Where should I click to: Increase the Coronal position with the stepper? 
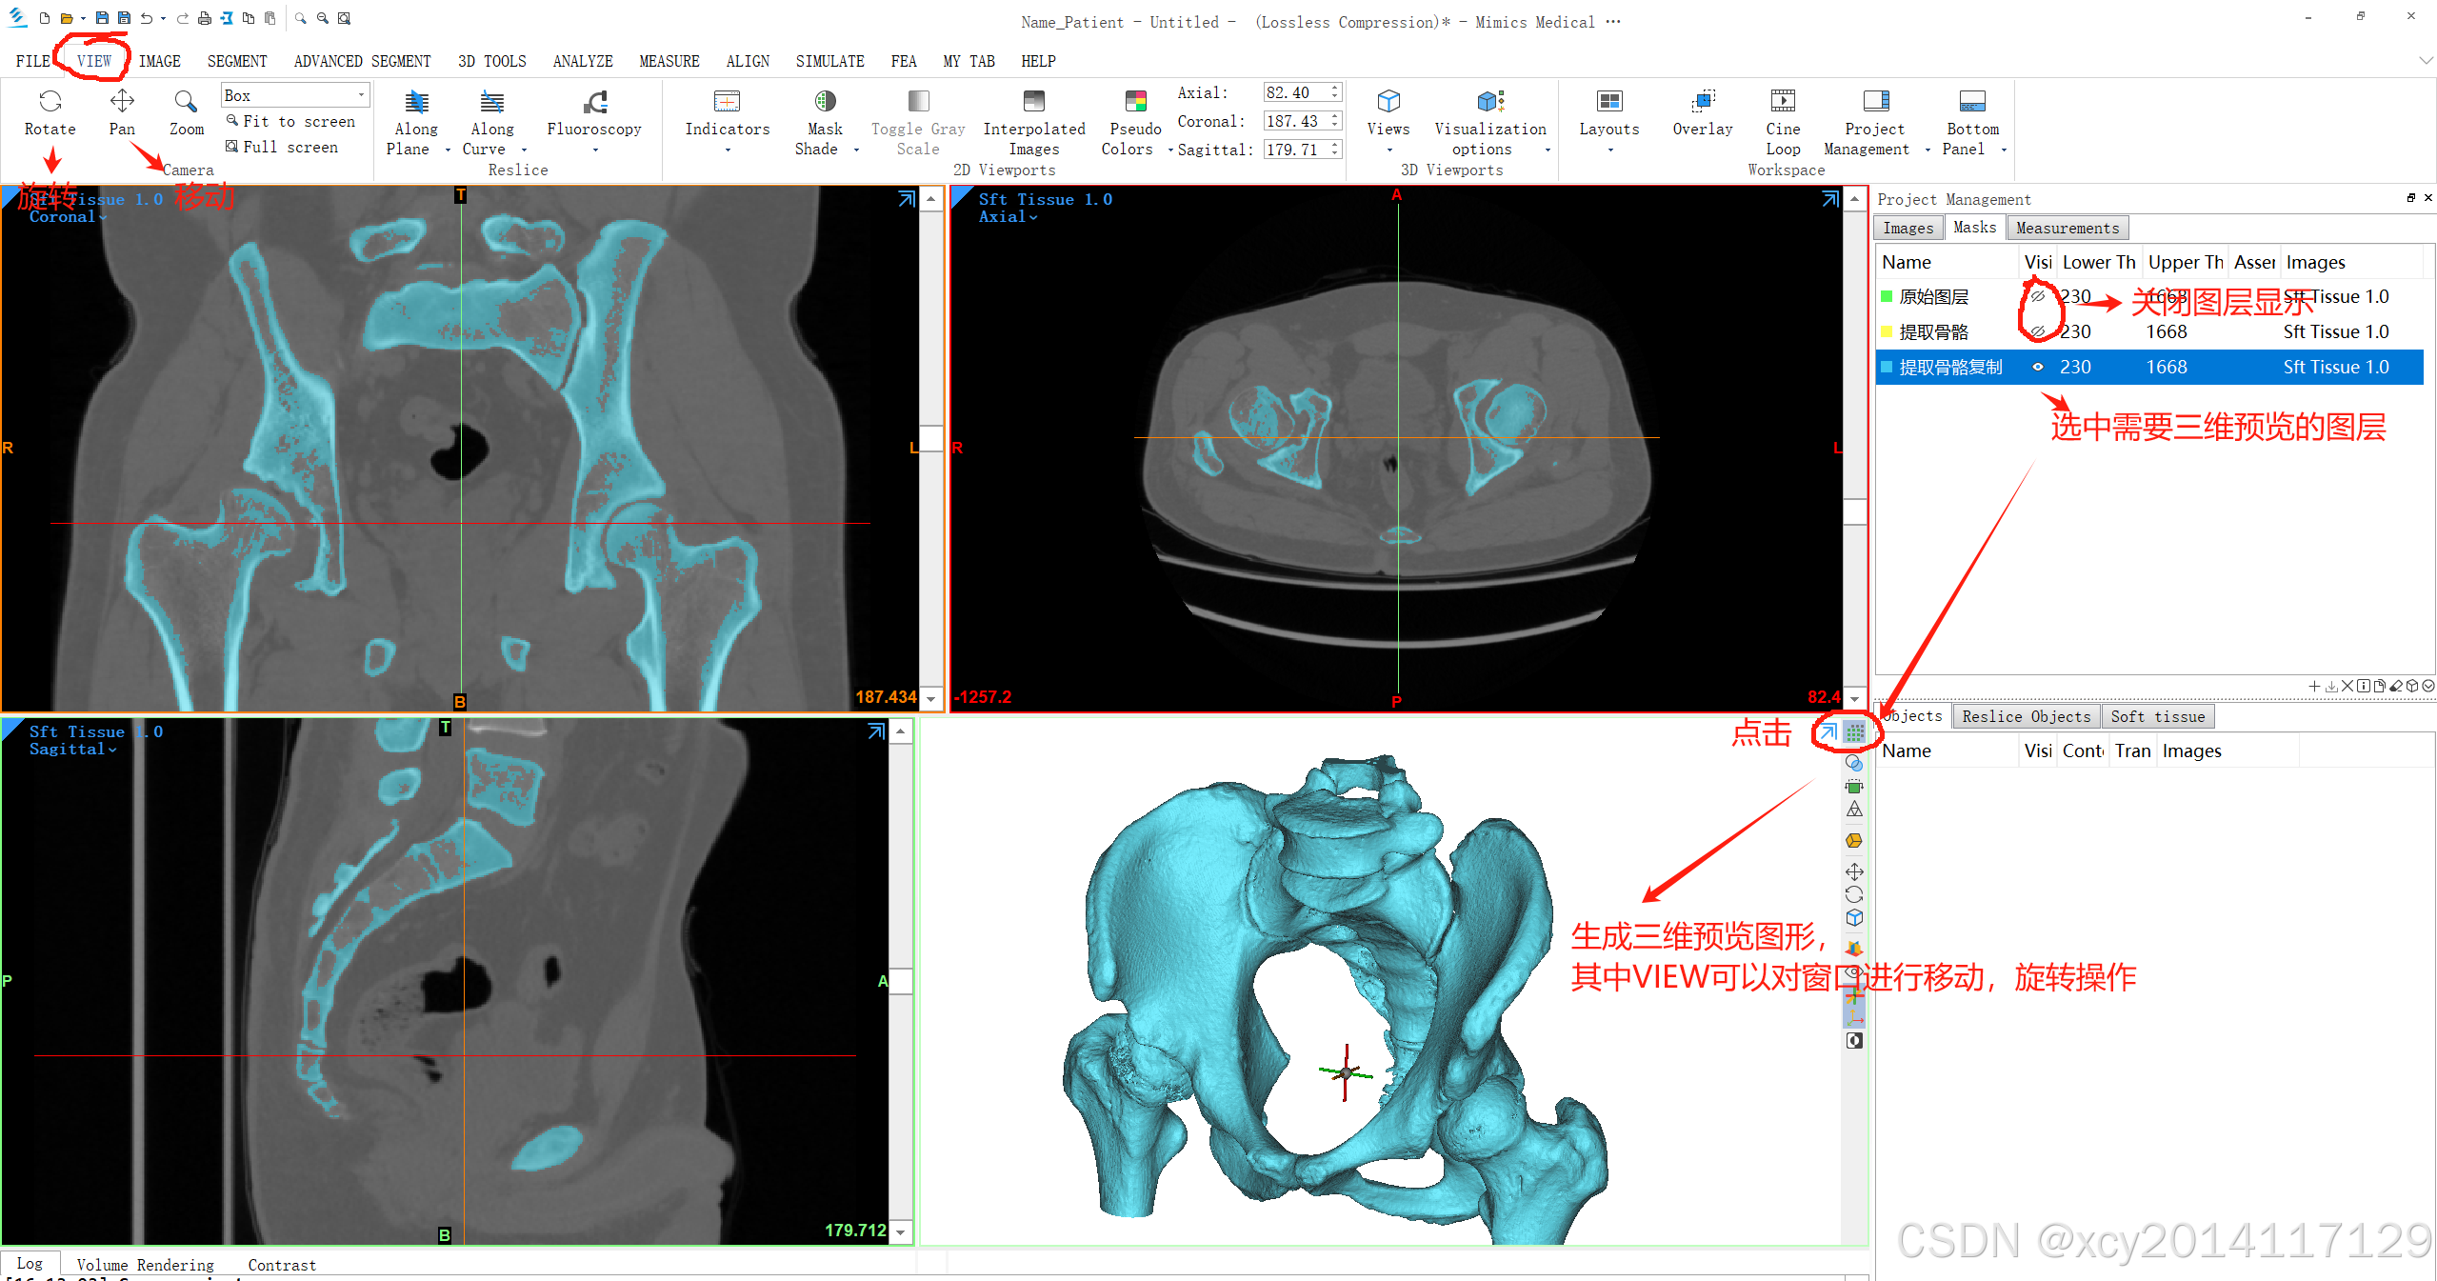(x=1335, y=116)
